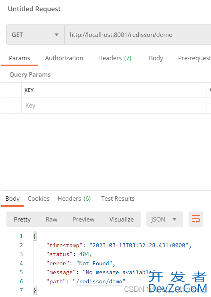Open the request Headers (7) tab

115,58
